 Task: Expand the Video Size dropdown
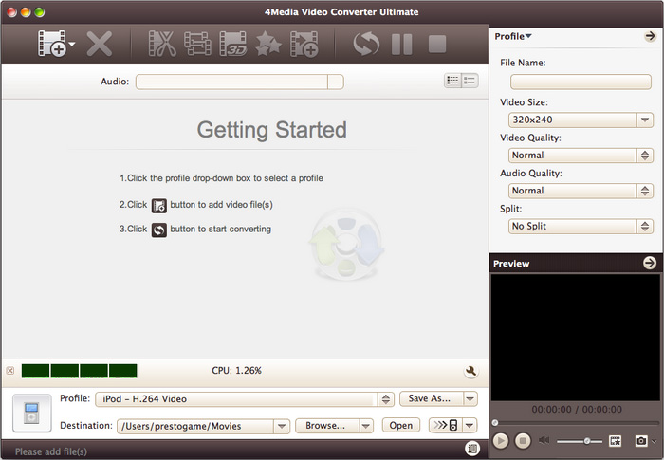coord(645,120)
